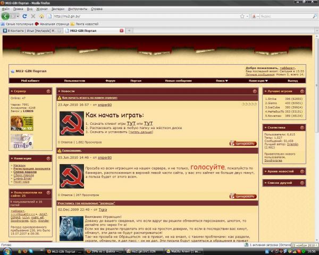Collapse the Статистика panel
The image size is (319, 255).
[302, 127]
